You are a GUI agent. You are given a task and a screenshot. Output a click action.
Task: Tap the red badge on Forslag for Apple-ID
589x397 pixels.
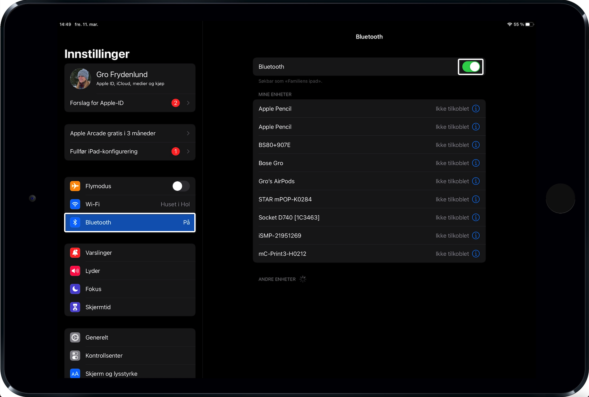[x=176, y=103]
